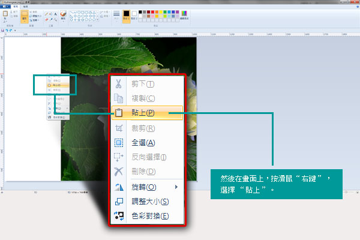Choose 貼上(P) in the enlarged context menu
Screen dimensions: 360x240
pyautogui.click(x=147, y=113)
